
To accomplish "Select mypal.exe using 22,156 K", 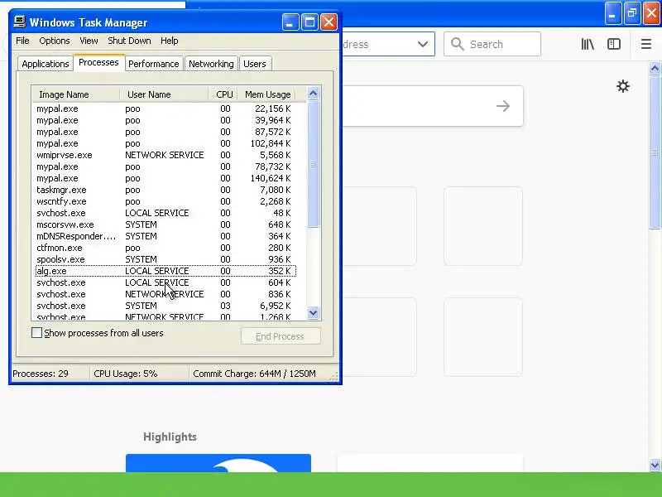I will [x=166, y=109].
